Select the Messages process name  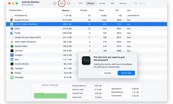19,77
